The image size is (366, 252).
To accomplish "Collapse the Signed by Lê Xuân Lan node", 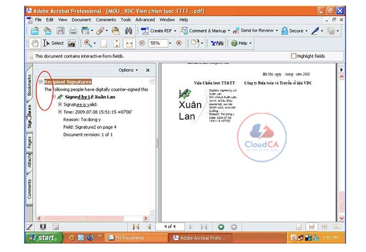I will point(53,97).
